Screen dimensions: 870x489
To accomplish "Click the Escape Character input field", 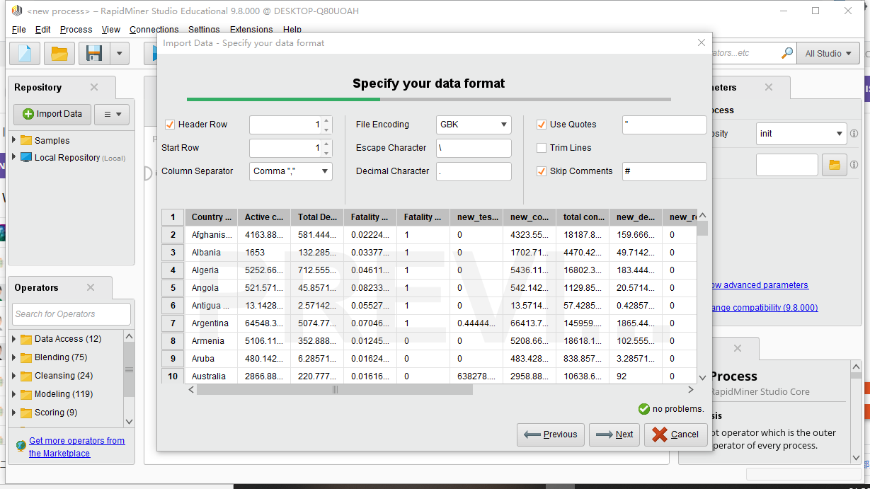I will point(474,148).
